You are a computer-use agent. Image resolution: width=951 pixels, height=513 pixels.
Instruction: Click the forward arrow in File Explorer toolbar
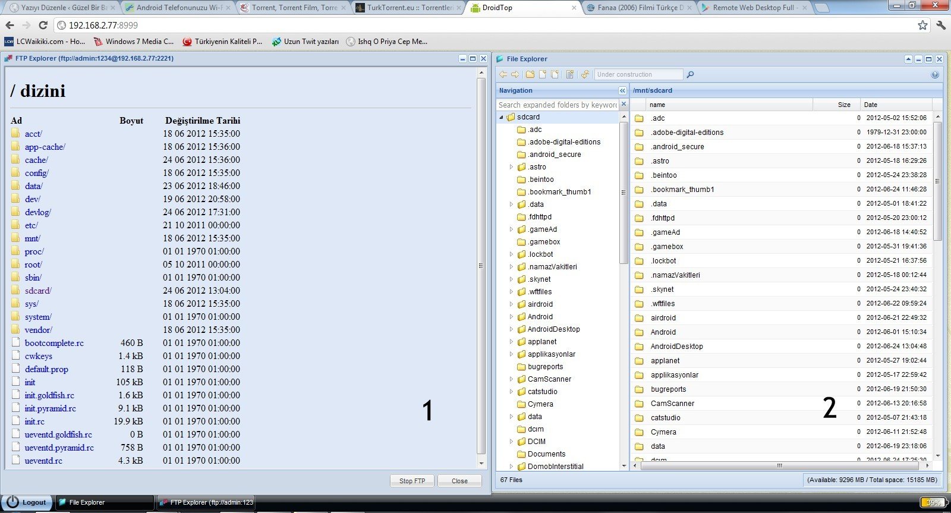515,74
